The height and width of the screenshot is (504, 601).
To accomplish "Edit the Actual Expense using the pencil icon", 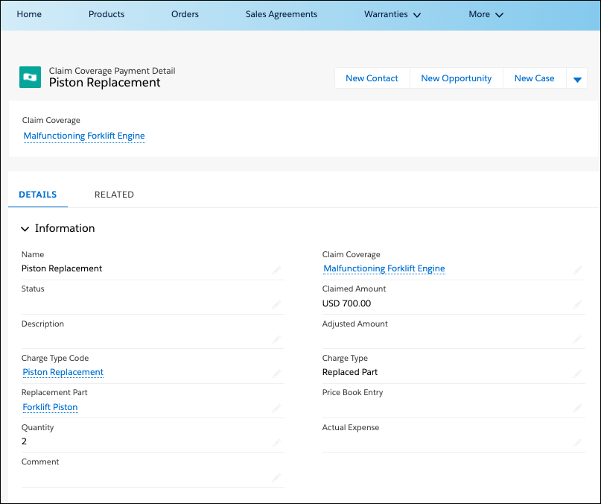I will click(578, 440).
